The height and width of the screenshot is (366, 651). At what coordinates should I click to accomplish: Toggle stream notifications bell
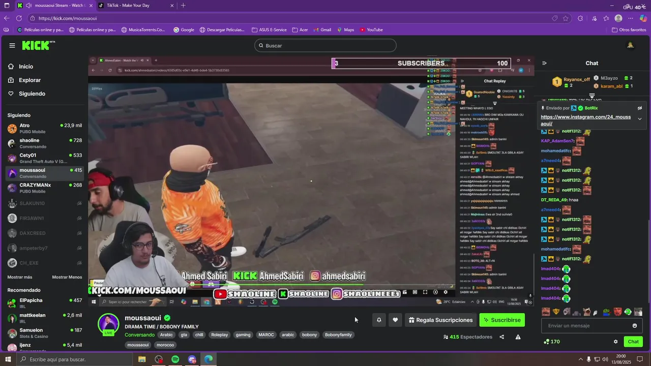click(x=379, y=320)
